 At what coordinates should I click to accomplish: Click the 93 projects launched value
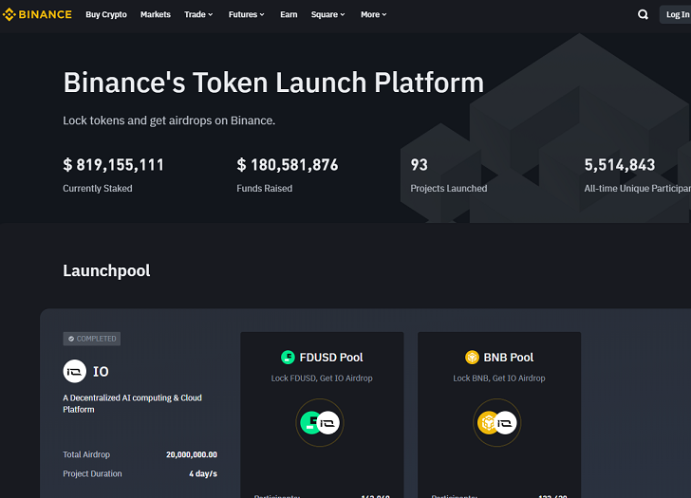[420, 165]
